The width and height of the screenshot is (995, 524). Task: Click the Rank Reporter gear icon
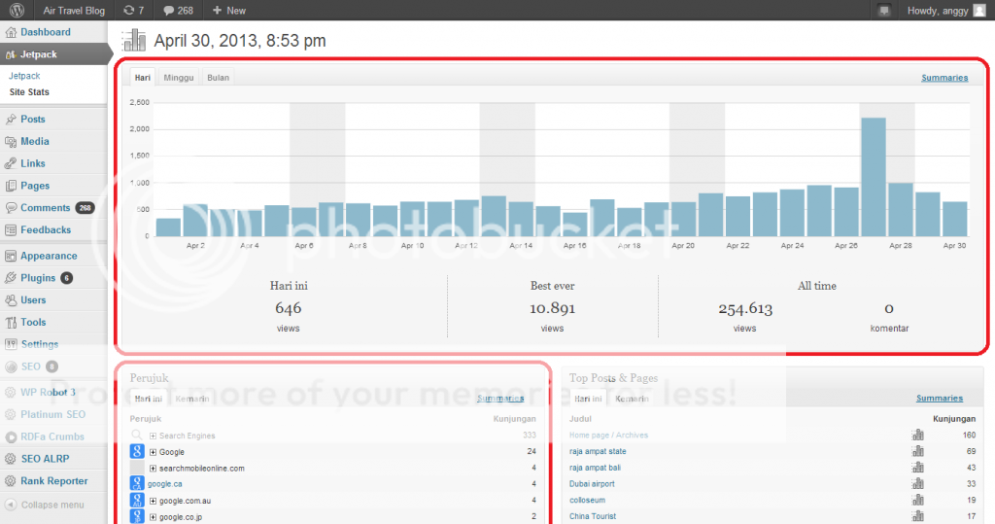(x=11, y=481)
